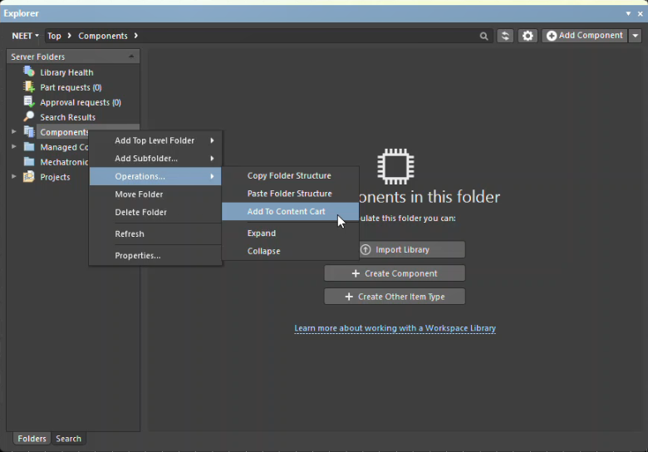
Task: Open the NEET server dropdown
Action: tap(25, 36)
